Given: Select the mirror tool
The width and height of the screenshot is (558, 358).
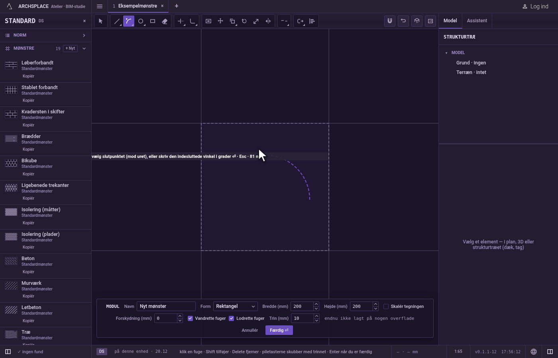Looking at the screenshot, I should click(x=268, y=21).
